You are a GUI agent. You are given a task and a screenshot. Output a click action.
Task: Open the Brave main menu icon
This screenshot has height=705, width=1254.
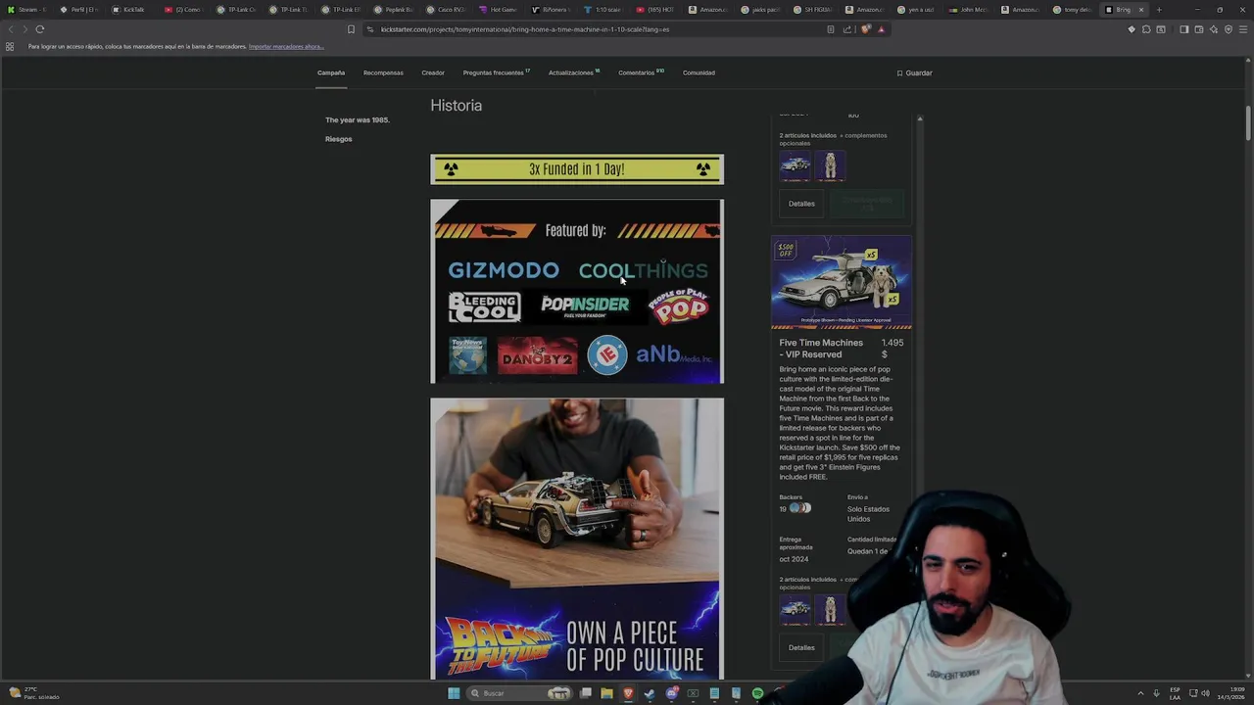[1242, 29]
